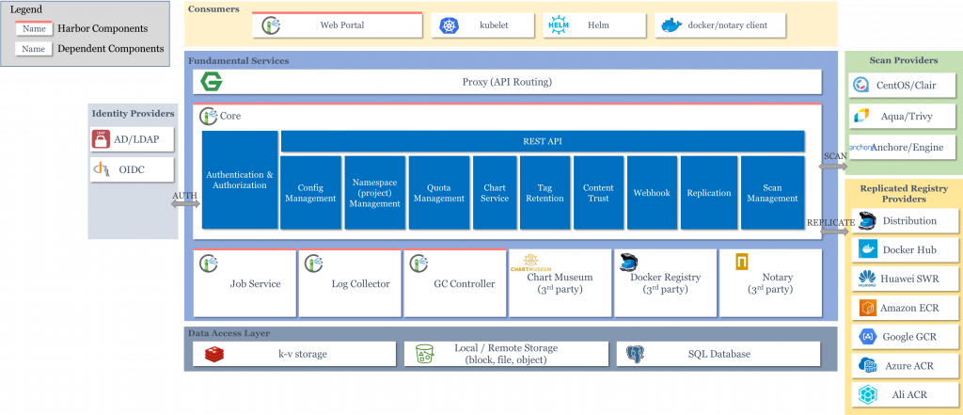
Task: Click the Identity Providers heading
Action: 133,113
